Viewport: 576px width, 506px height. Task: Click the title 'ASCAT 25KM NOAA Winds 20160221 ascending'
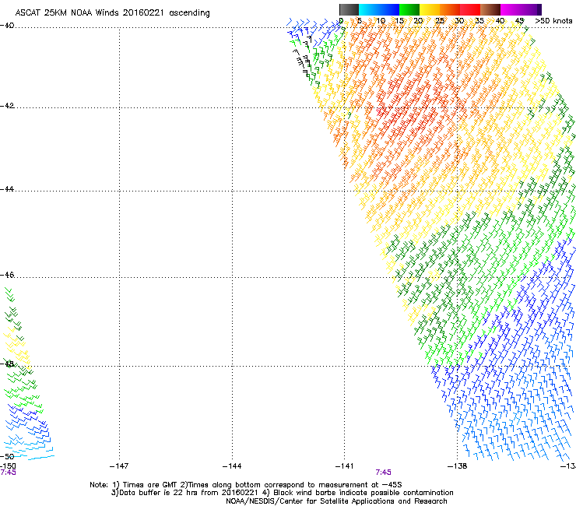(x=112, y=13)
